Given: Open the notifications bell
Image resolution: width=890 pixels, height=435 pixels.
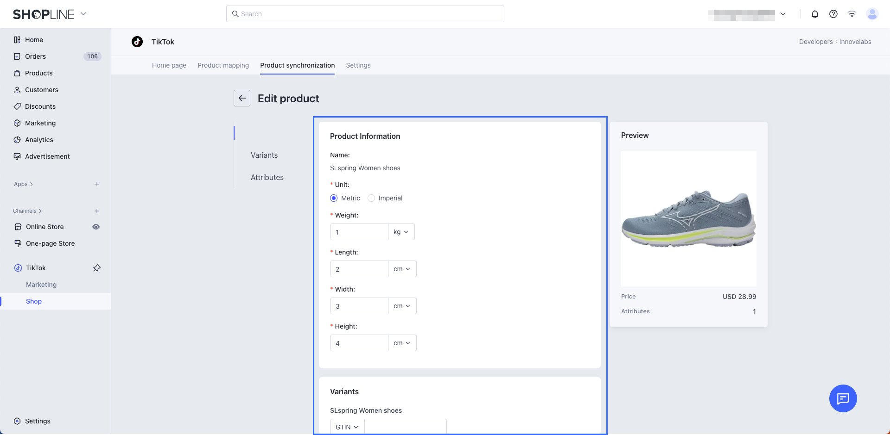Looking at the screenshot, I should 814,14.
